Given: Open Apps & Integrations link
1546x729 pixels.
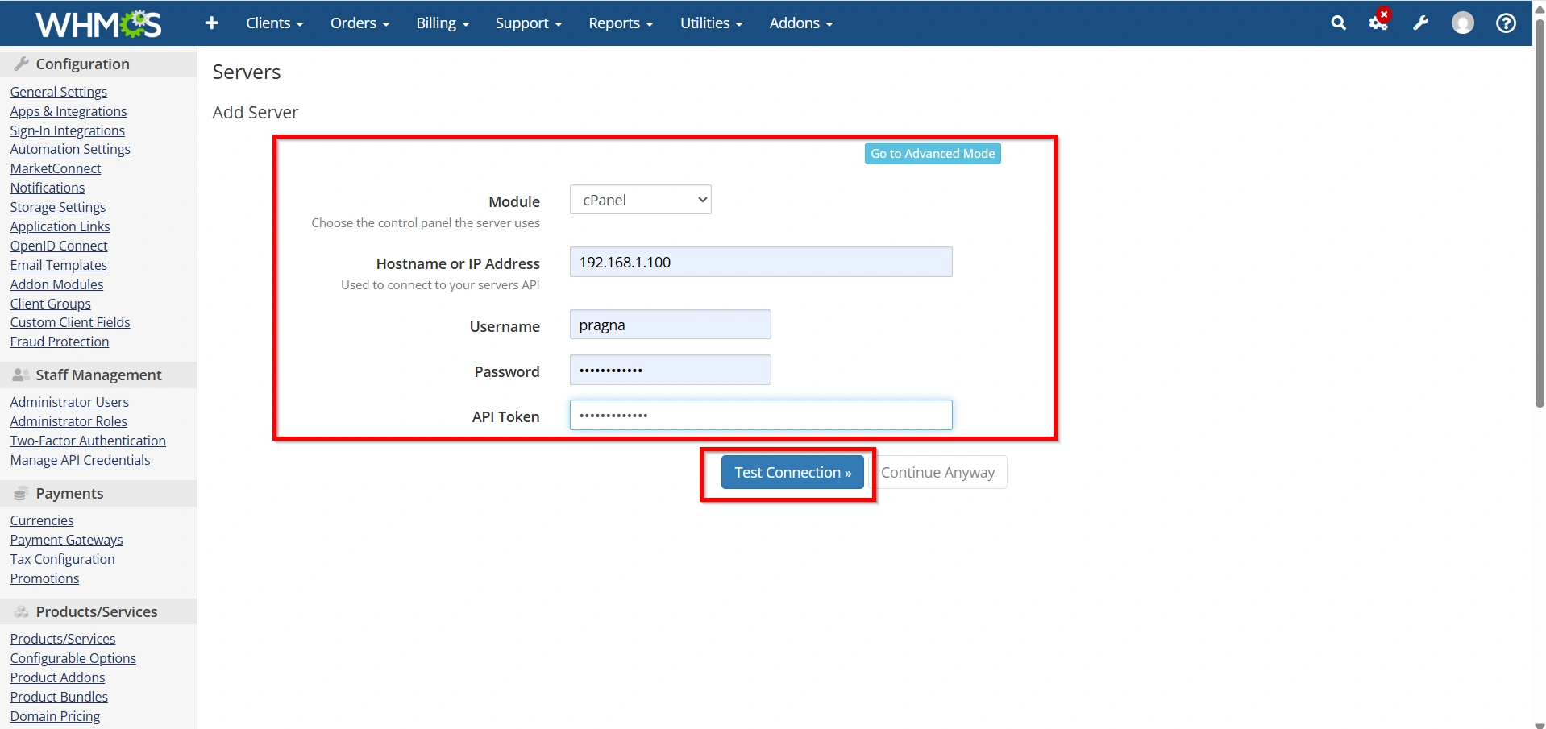Looking at the screenshot, I should coord(69,111).
